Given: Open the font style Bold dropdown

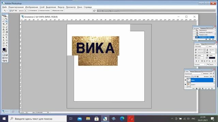Looking at the screenshot, I should coord(213,46).
